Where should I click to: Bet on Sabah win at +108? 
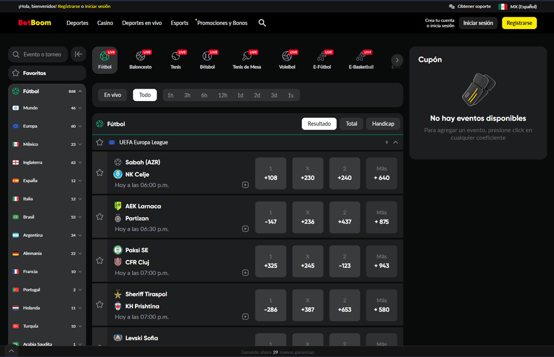click(270, 173)
